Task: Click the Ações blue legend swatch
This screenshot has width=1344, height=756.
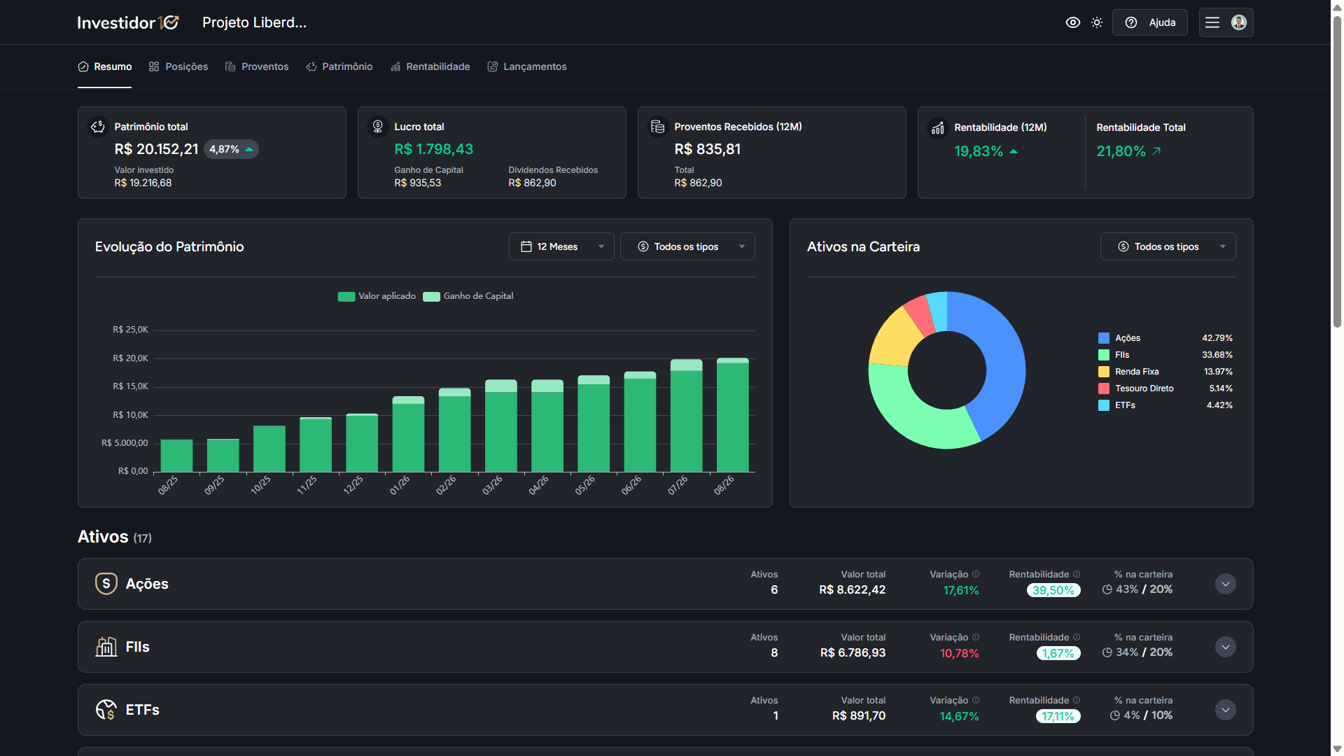Action: (1104, 338)
